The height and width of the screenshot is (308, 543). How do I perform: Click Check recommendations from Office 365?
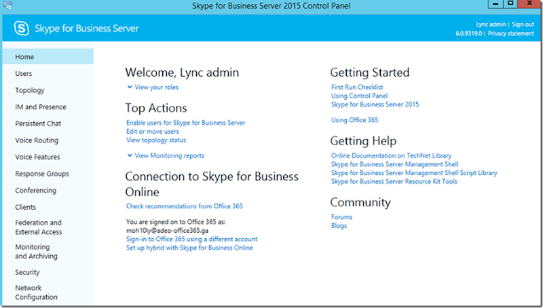pos(184,206)
